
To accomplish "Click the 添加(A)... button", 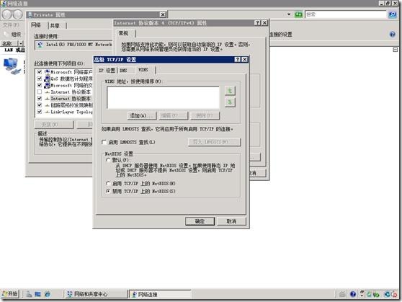I will (x=142, y=116).
